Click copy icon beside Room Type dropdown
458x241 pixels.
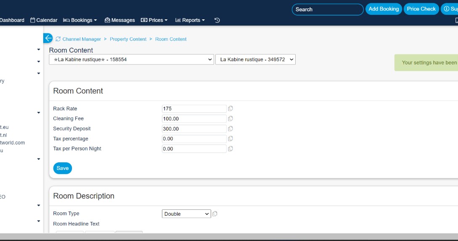(x=215, y=214)
